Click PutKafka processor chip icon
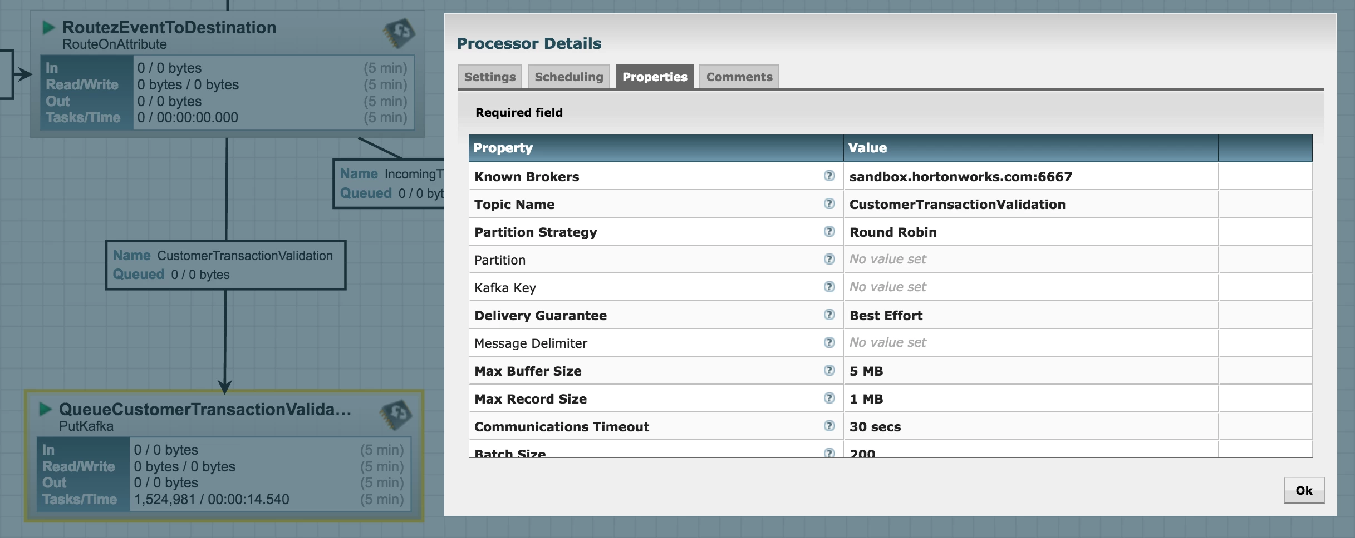Screen dimensions: 1355x538 (395, 415)
